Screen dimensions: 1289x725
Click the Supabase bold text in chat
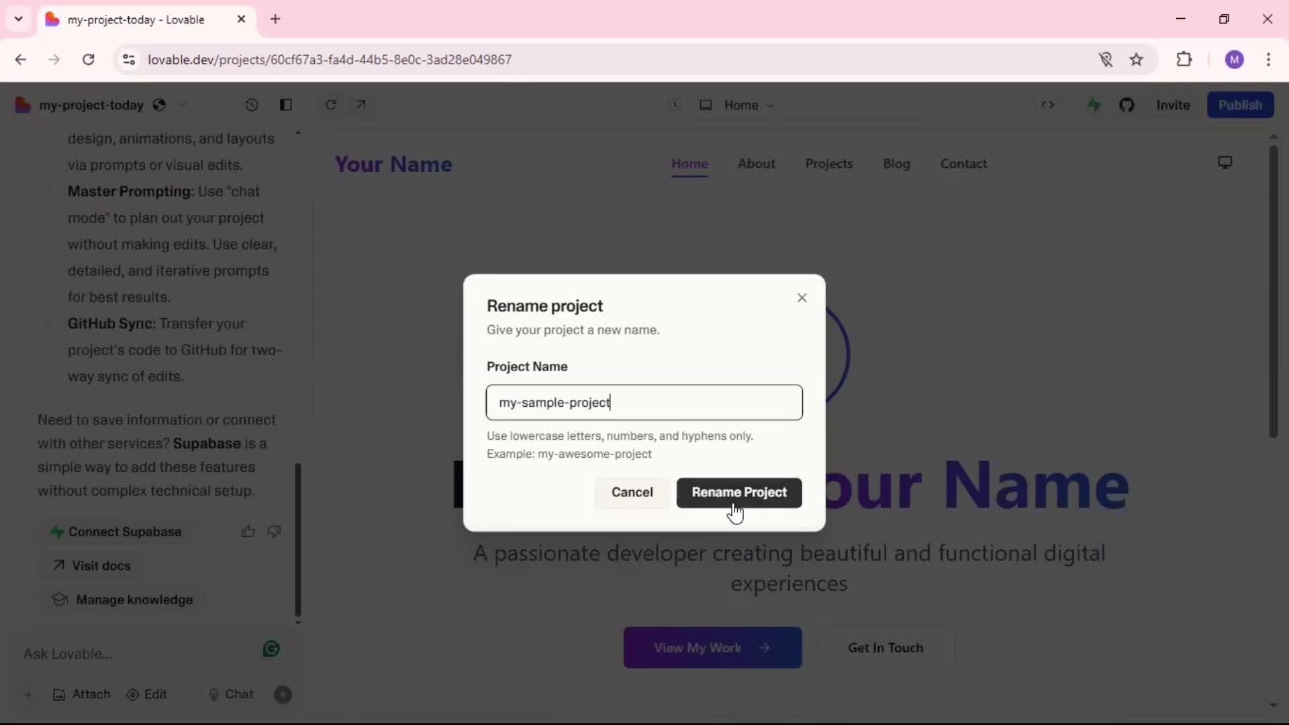click(x=207, y=444)
